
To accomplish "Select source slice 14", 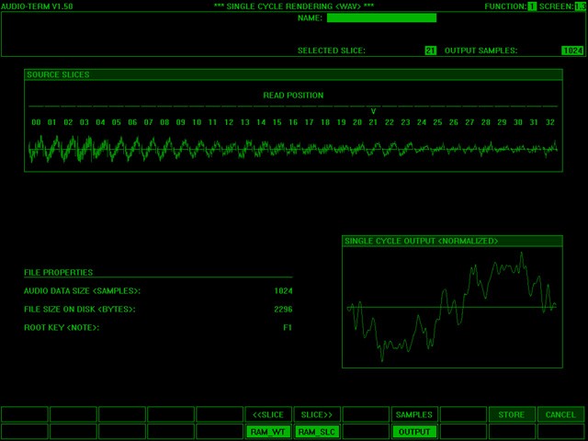I will [x=261, y=122].
